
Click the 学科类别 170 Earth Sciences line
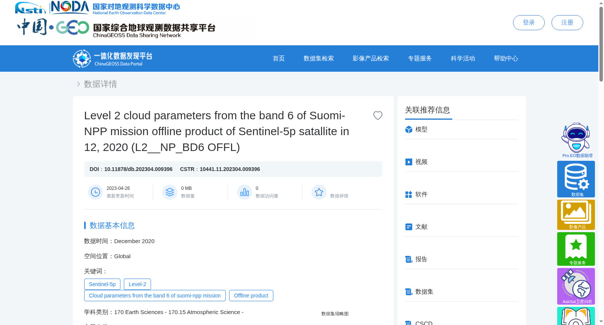164,312
